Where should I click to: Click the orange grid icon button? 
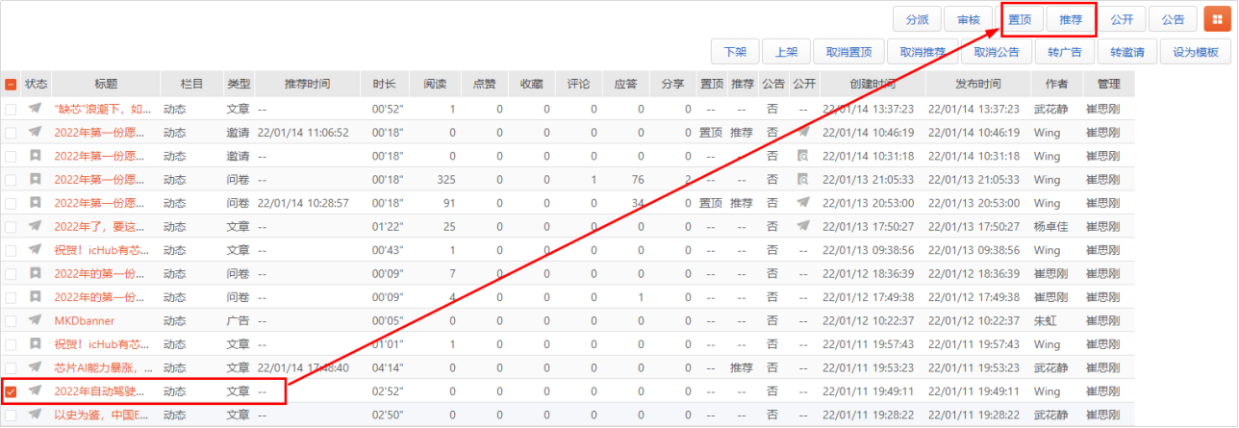(1213, 19)
